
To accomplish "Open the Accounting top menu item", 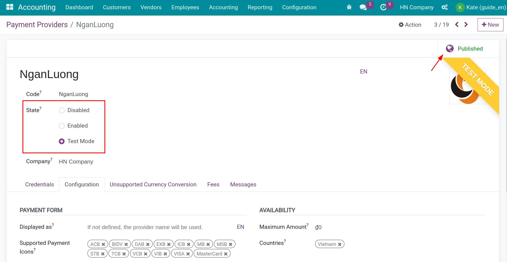I will (223, 7).
